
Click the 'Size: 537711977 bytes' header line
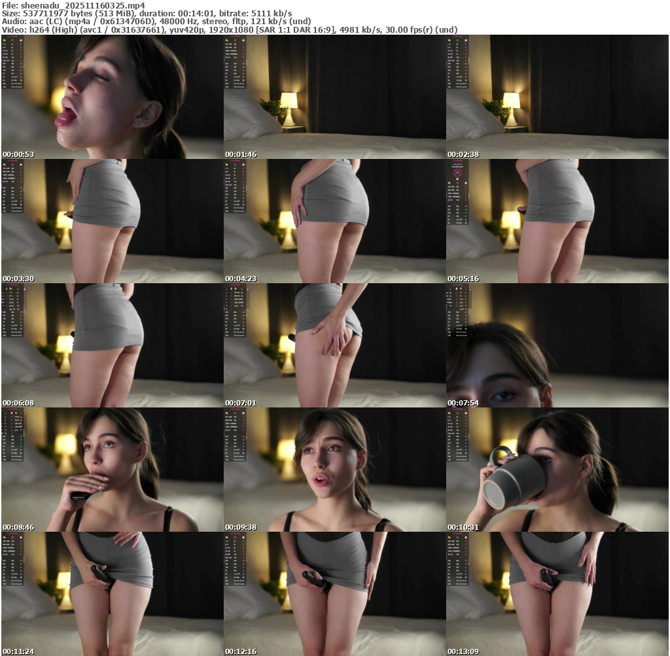147,14
